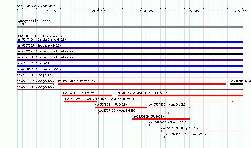251x148 pixels.
Task: Open nsv4321288 (gnomADStructuralVariants) label
Action: coord(48,57)
